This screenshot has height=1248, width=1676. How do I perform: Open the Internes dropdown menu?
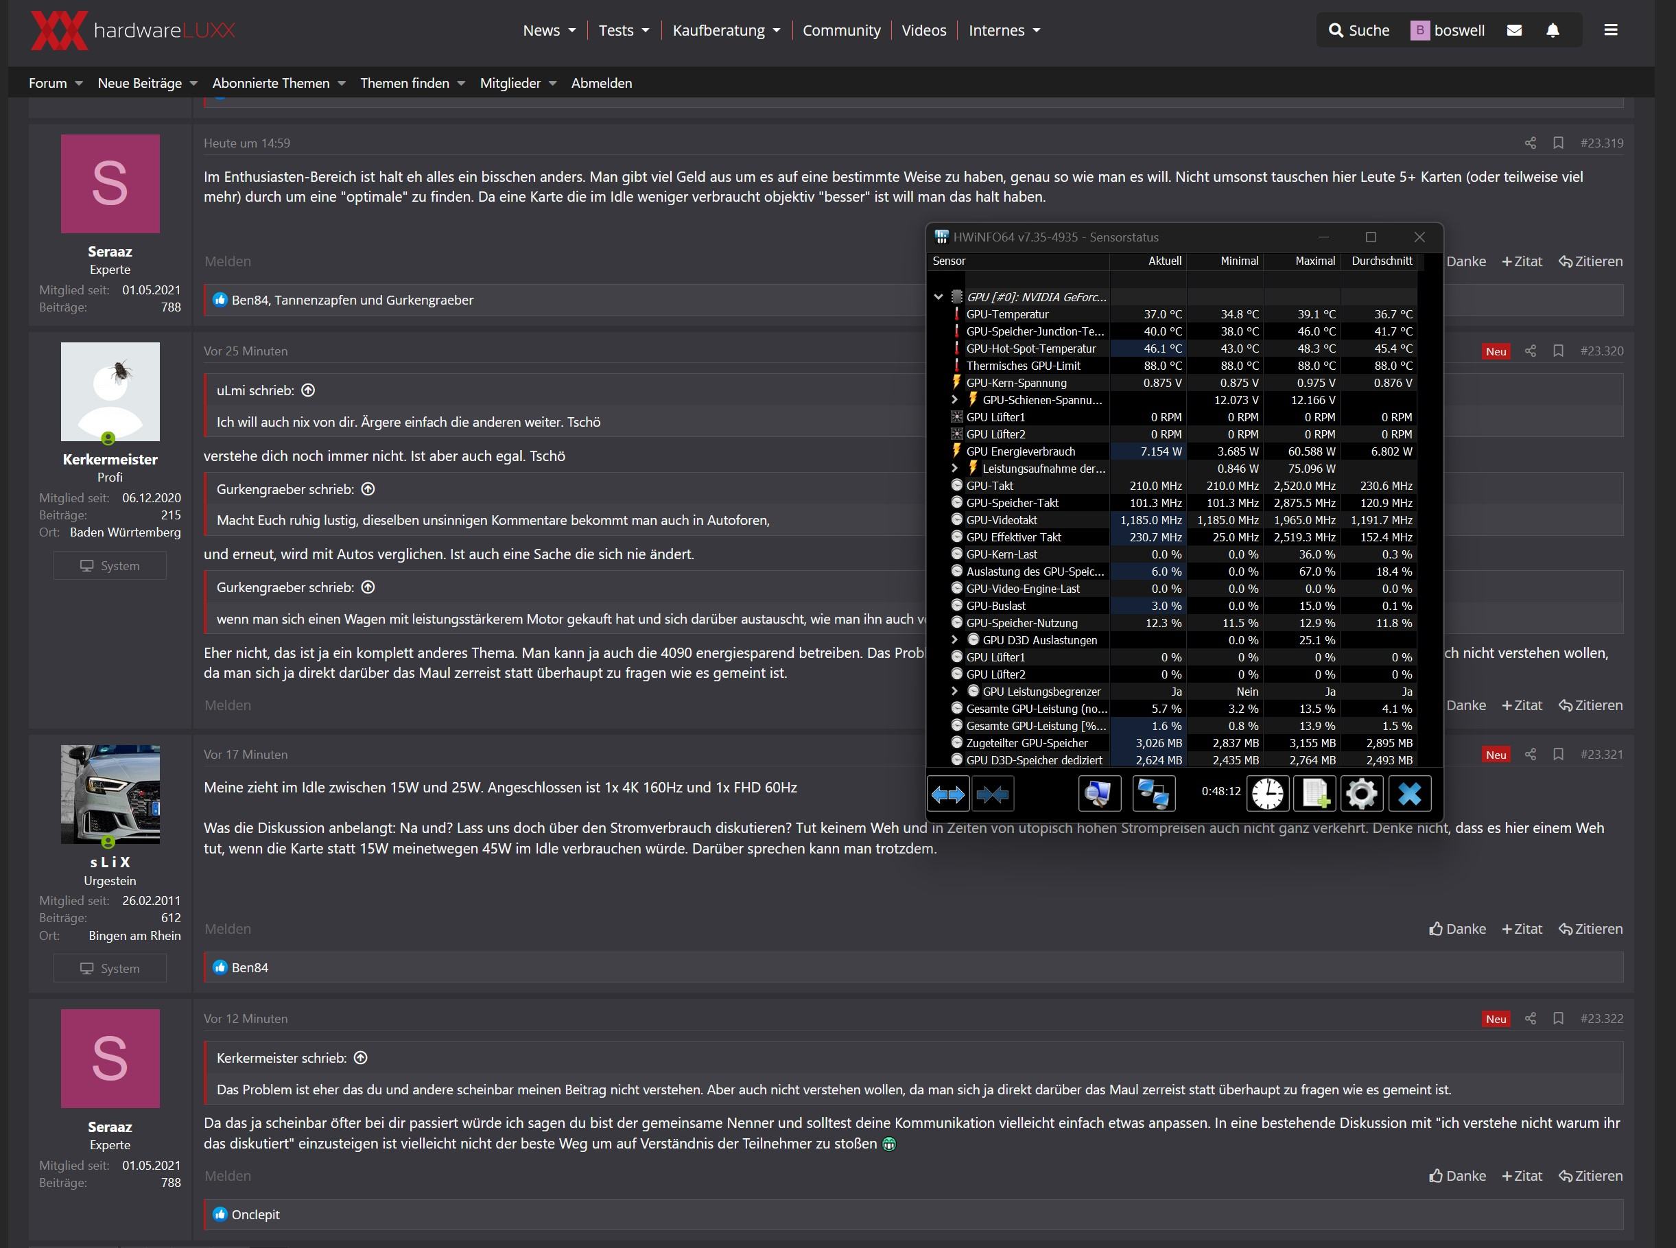point(1004,30)
